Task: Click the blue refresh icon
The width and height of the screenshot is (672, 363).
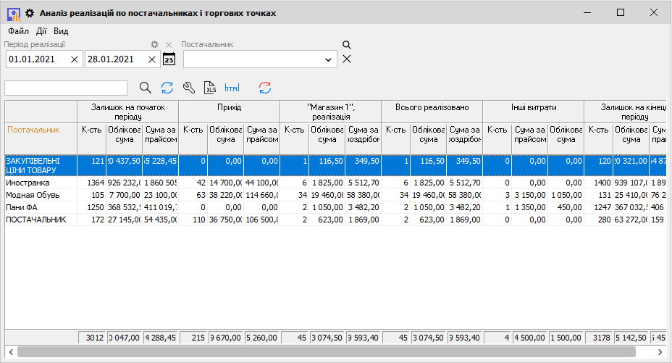Action: point(167,88)
